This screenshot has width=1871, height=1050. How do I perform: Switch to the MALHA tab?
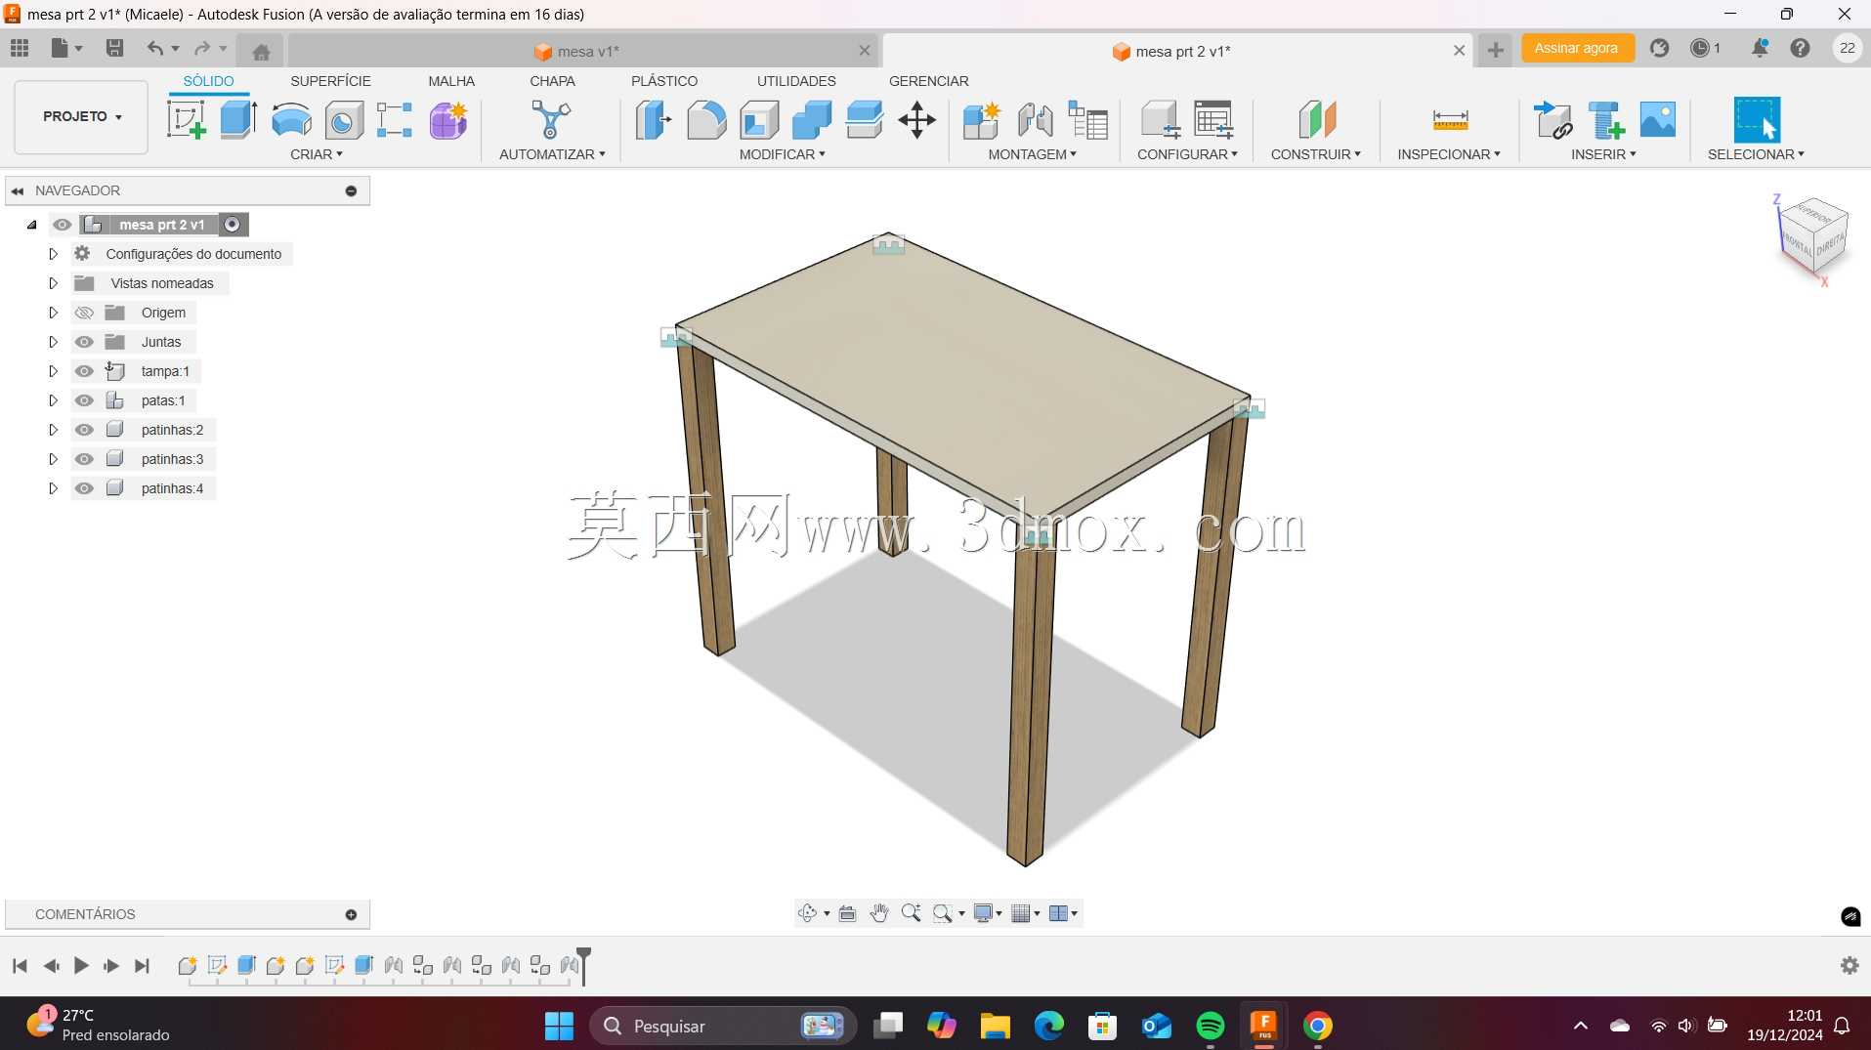click(x=451, y=81)
